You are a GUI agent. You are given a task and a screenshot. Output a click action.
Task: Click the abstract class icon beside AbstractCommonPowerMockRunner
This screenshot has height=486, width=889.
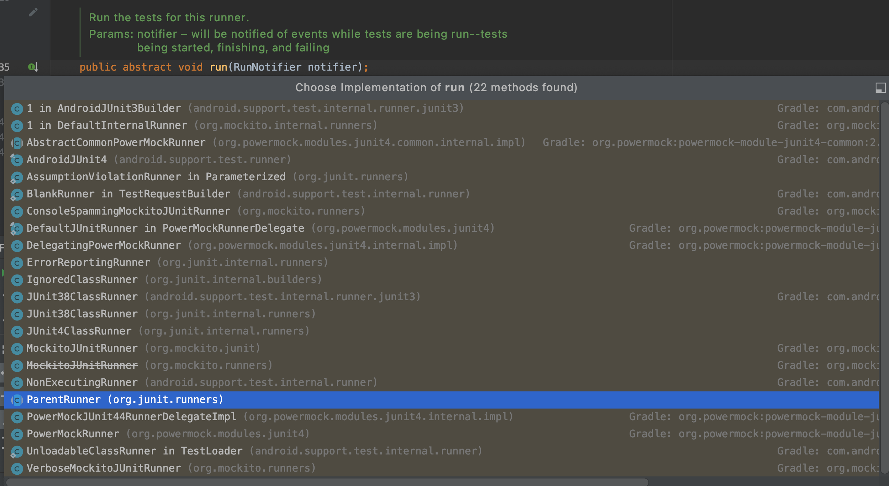[x=17, y=143]
